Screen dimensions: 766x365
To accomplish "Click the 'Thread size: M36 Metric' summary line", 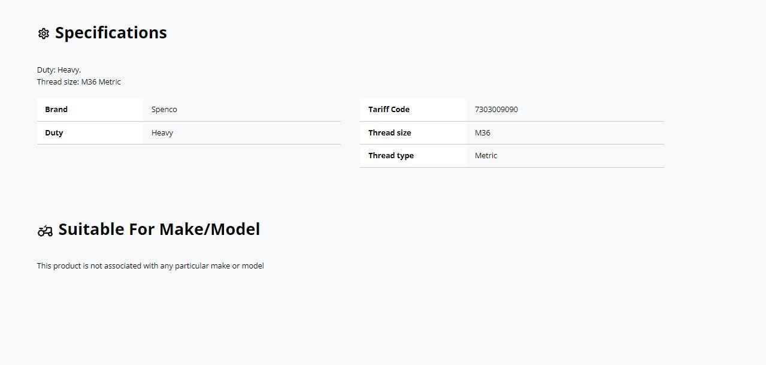I will (x=79, y=82).
